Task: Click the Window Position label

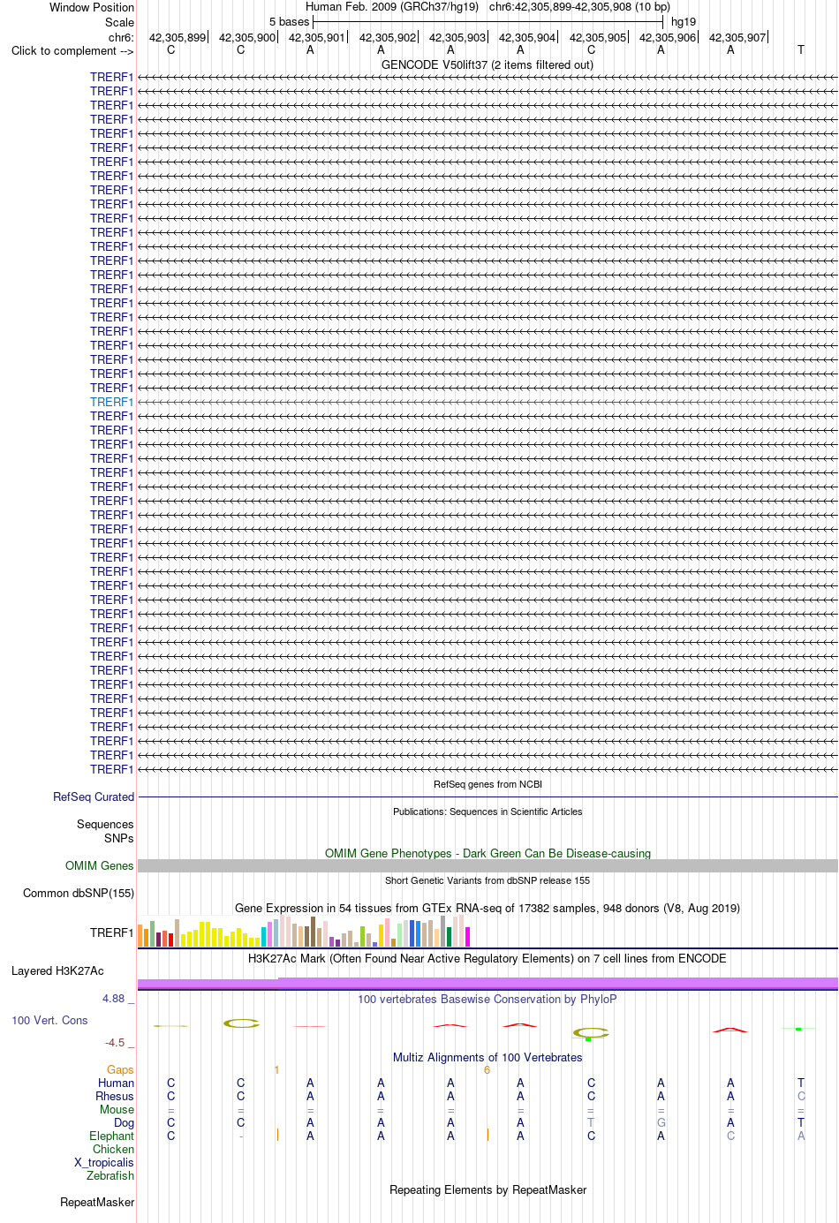Action: click(92, 7)
